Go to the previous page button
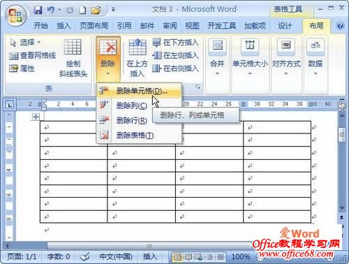The height and width of the screenshot is (264, 349). [x=342, y=217]
